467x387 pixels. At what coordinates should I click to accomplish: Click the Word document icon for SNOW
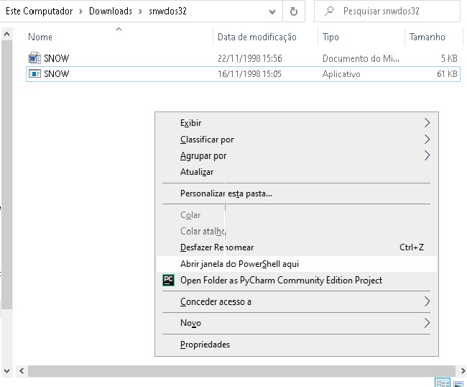(34, 58)
